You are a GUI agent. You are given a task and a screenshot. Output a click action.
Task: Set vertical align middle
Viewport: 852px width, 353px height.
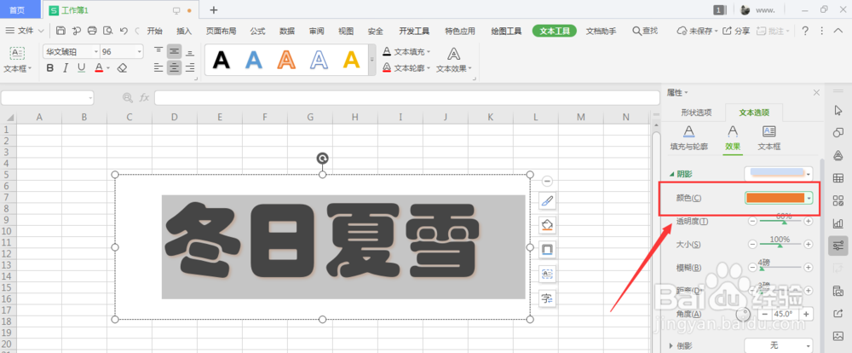point(174,51)
